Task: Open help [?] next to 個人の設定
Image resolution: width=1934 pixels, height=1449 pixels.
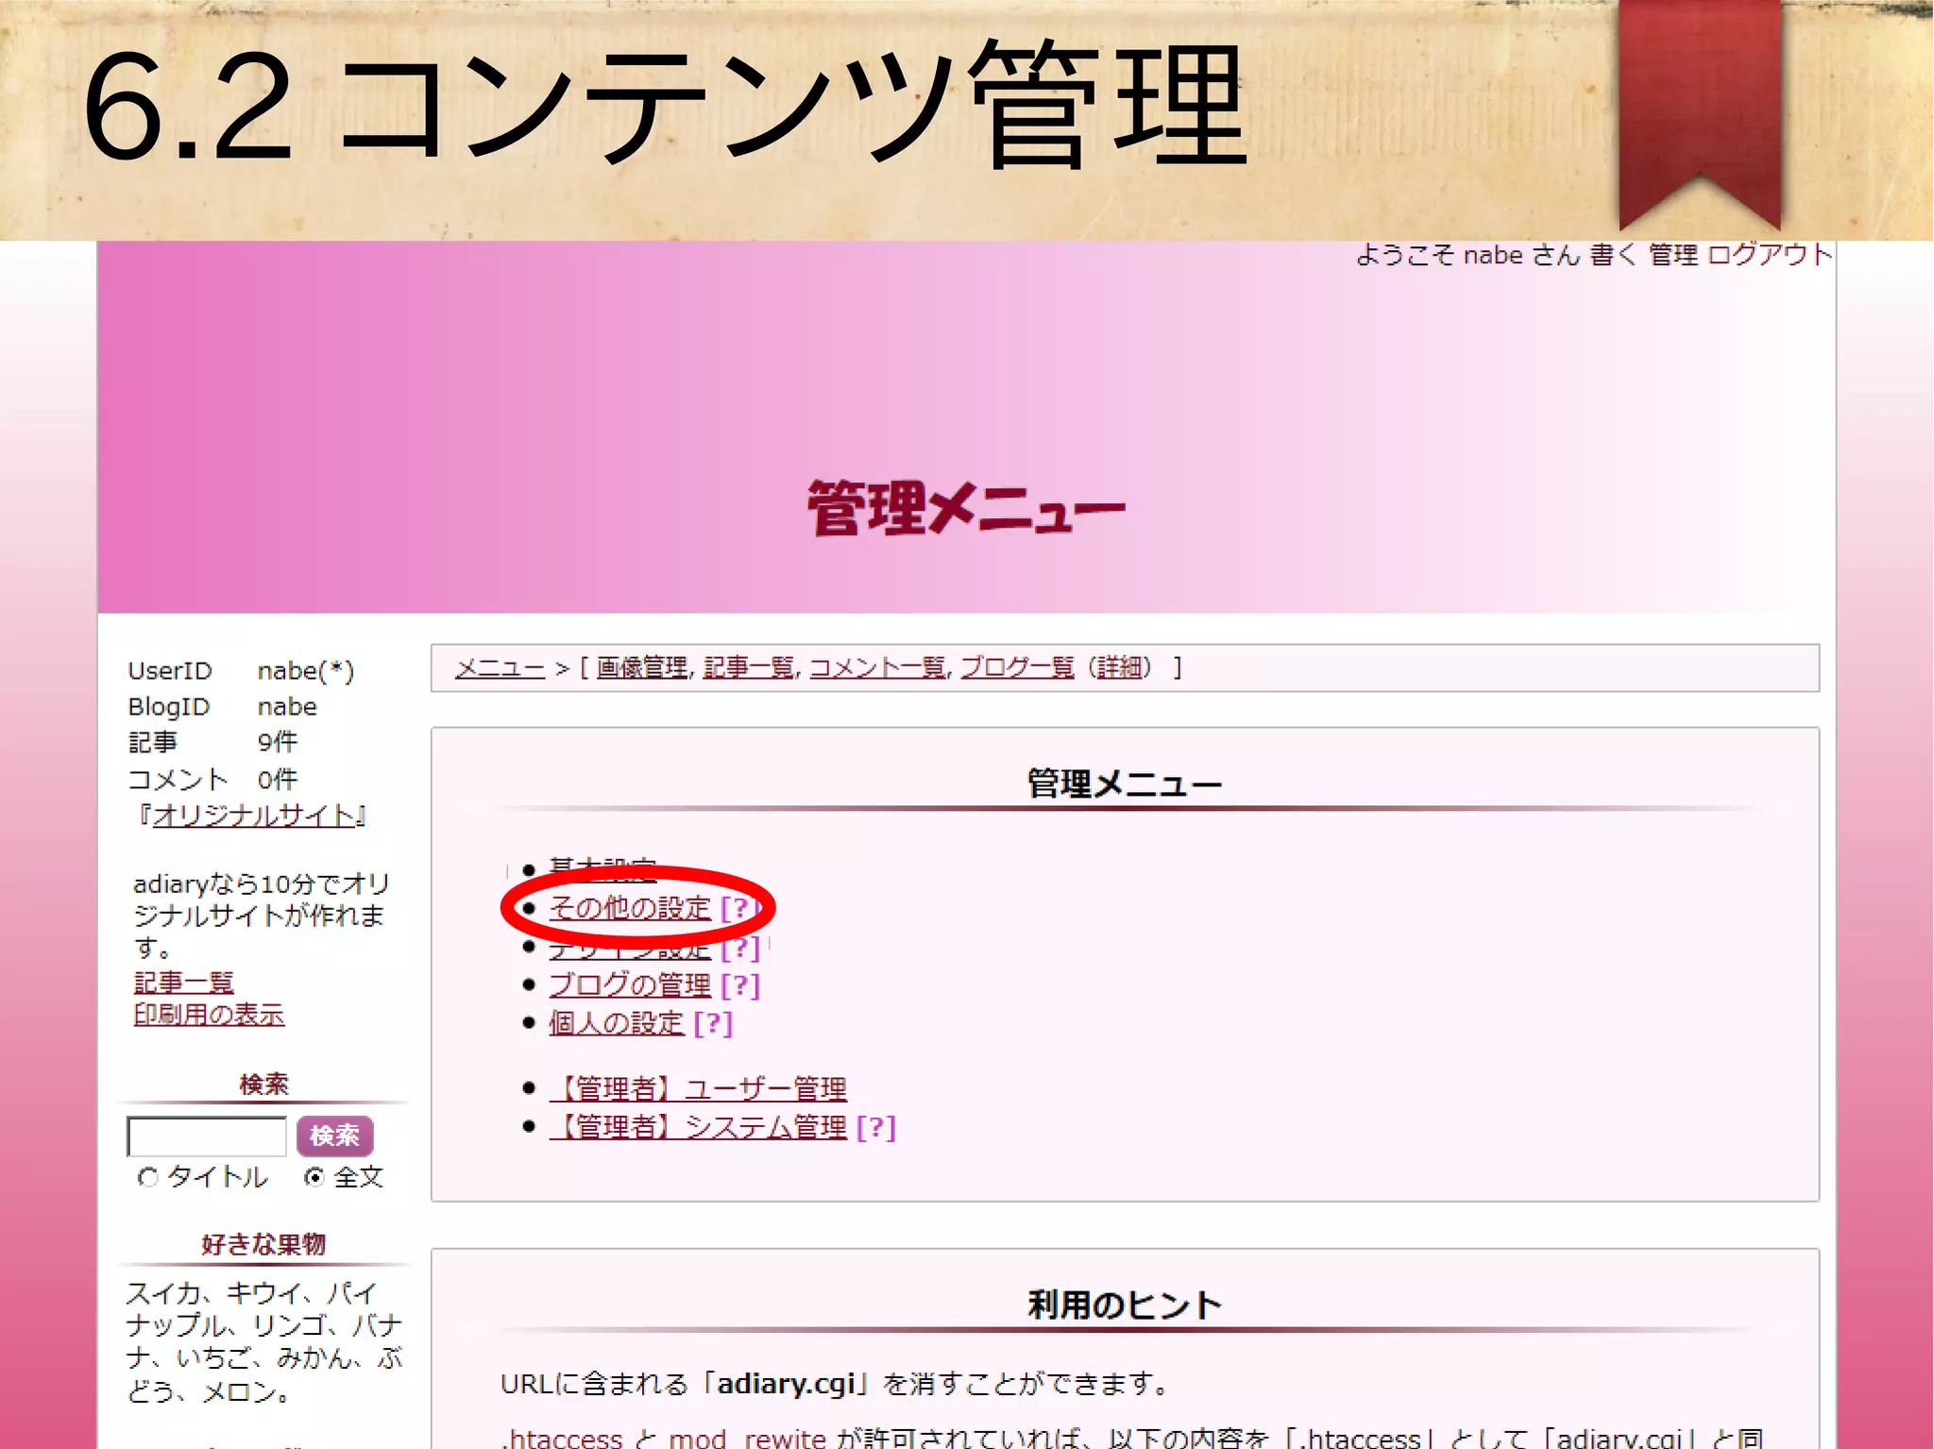Action: [712, 1023]
